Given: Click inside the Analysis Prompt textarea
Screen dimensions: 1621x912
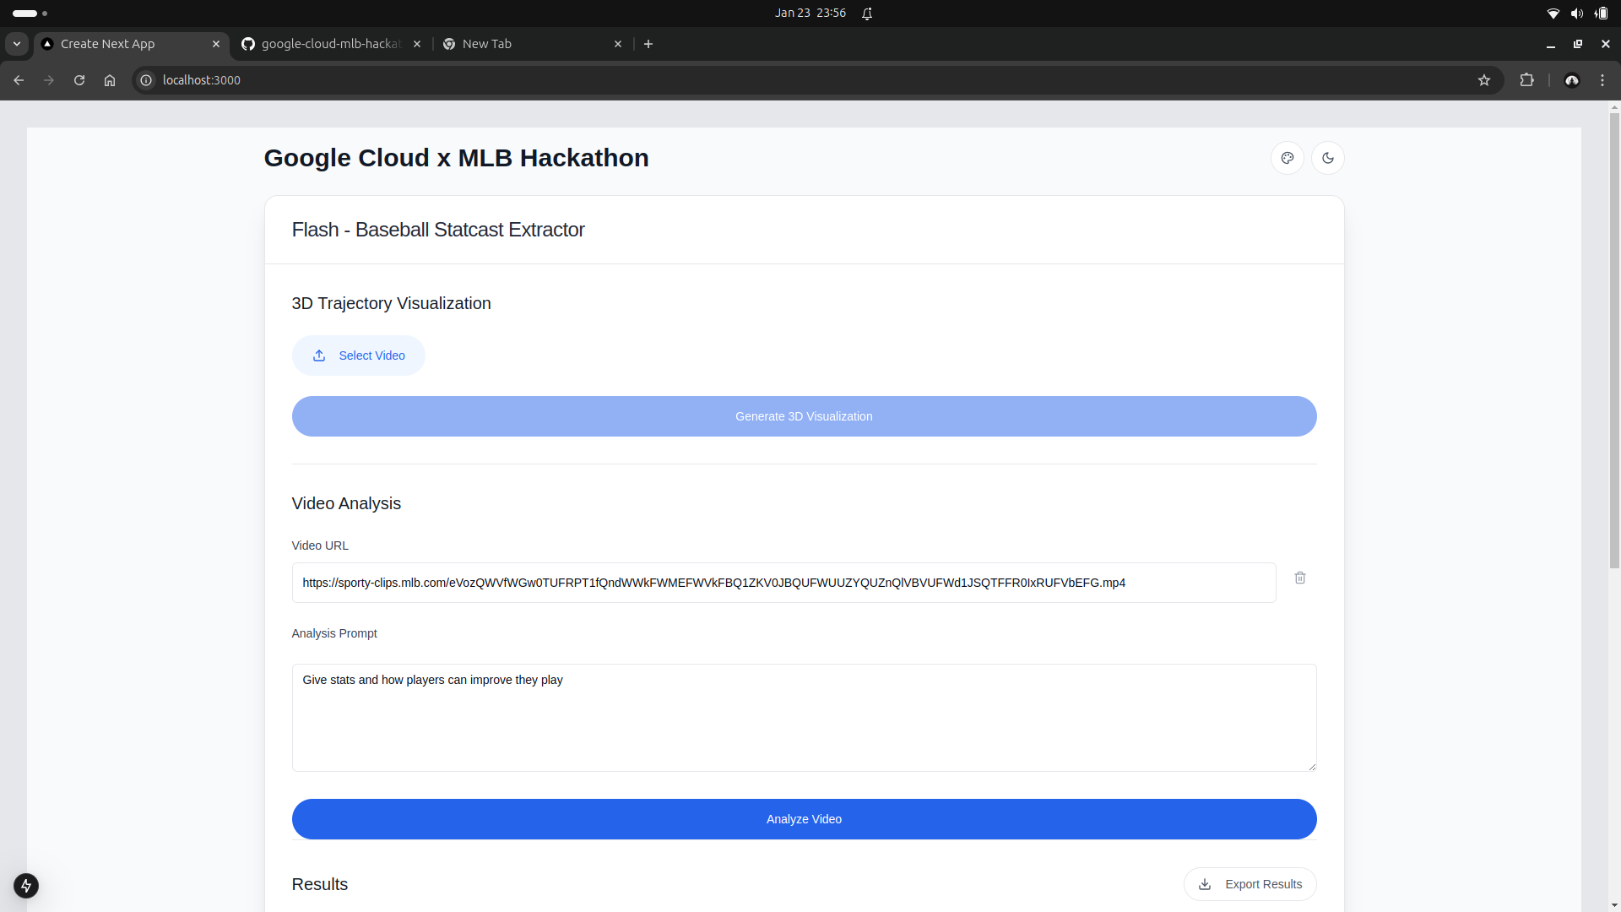Looking at the screenshot, I should coord(803,718).
